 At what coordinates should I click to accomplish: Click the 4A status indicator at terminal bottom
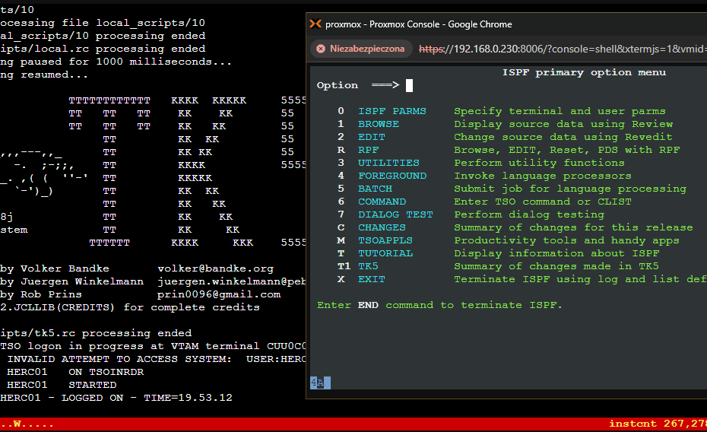tap(320, 383)
